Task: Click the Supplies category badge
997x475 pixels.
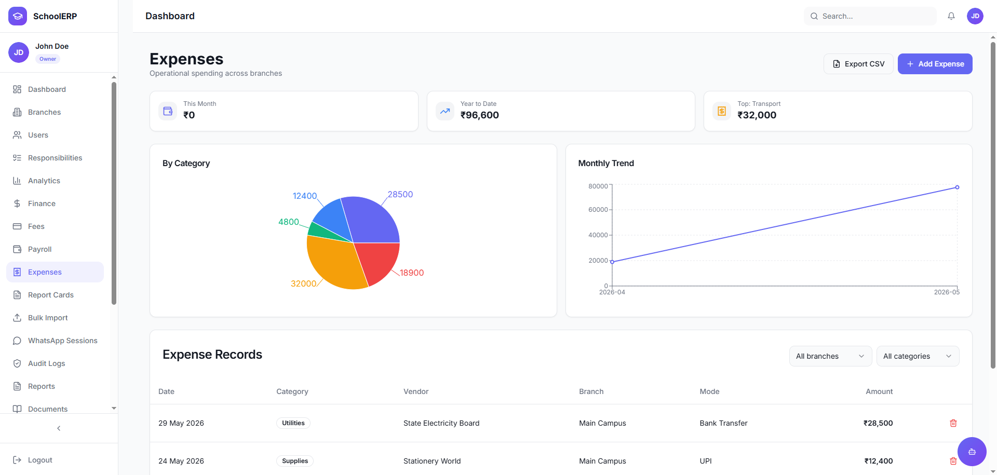Action: coord(295,461)
